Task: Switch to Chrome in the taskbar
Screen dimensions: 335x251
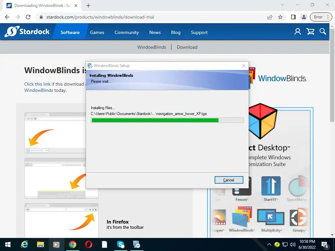Action: click(72, 244)
